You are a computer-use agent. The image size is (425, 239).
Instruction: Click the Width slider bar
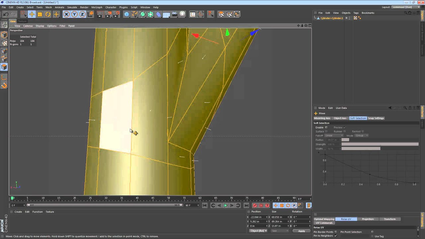(380, 148)
